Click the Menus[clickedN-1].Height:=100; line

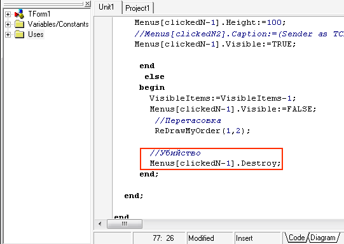tap(210, 22)
